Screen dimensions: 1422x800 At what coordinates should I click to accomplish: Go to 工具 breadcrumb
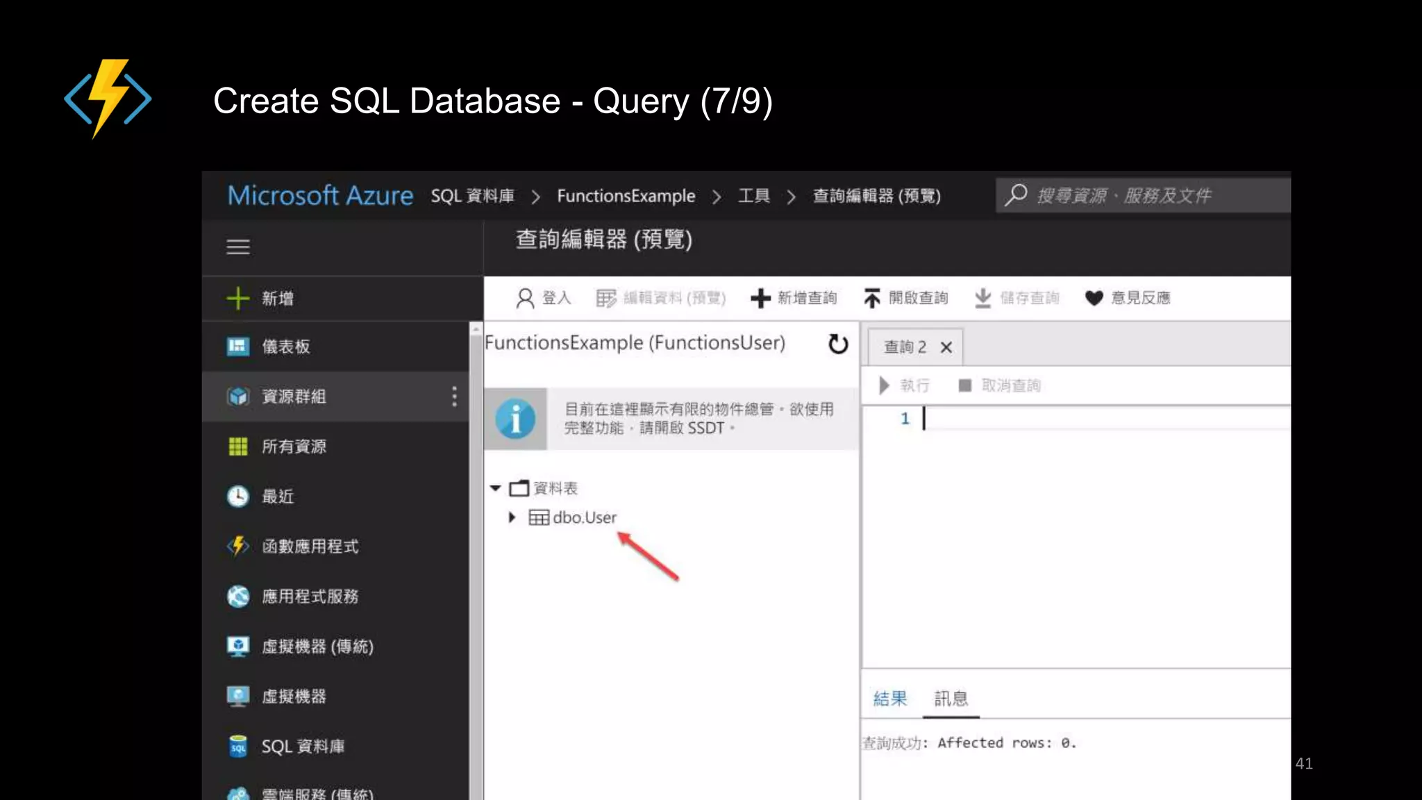point(753,196)
